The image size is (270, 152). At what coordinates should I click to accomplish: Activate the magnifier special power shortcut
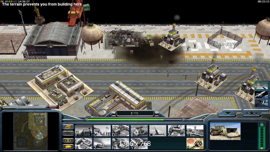coord(261,86)
